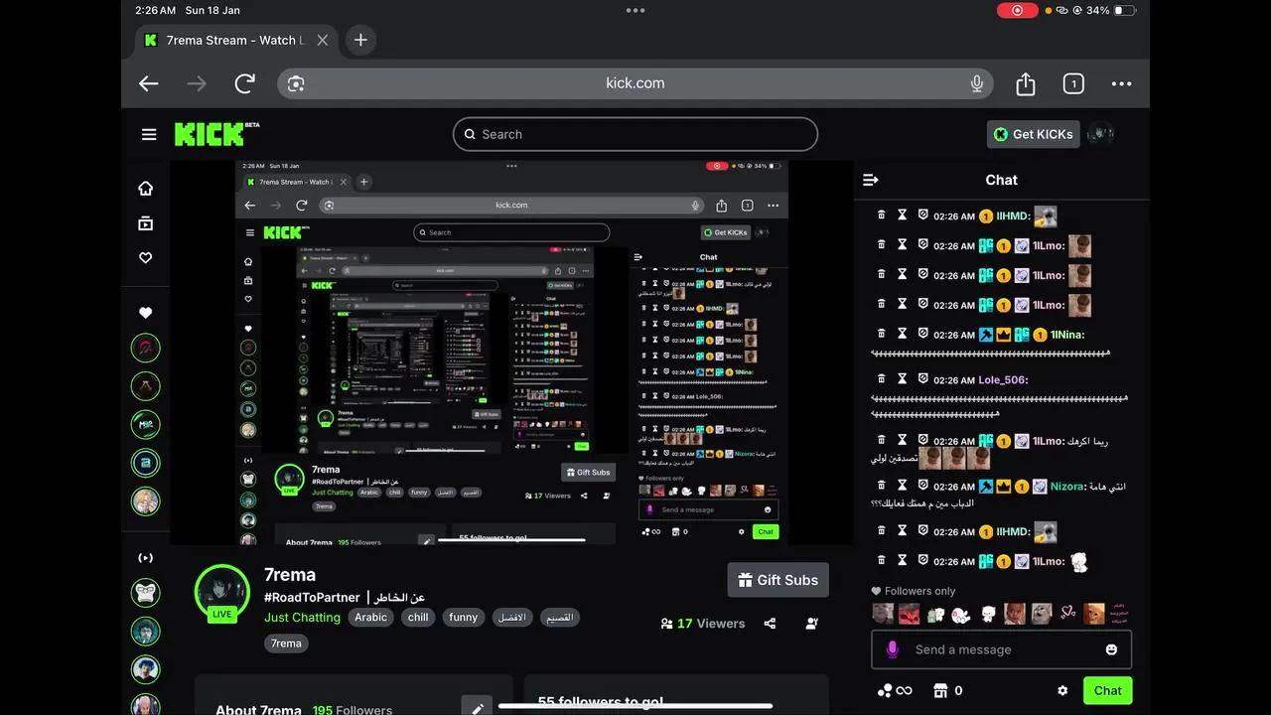The width and height of the screenshot is (1271, 715).
Task: Select the 7rema Stream browser tab
Action: [236, 40]
